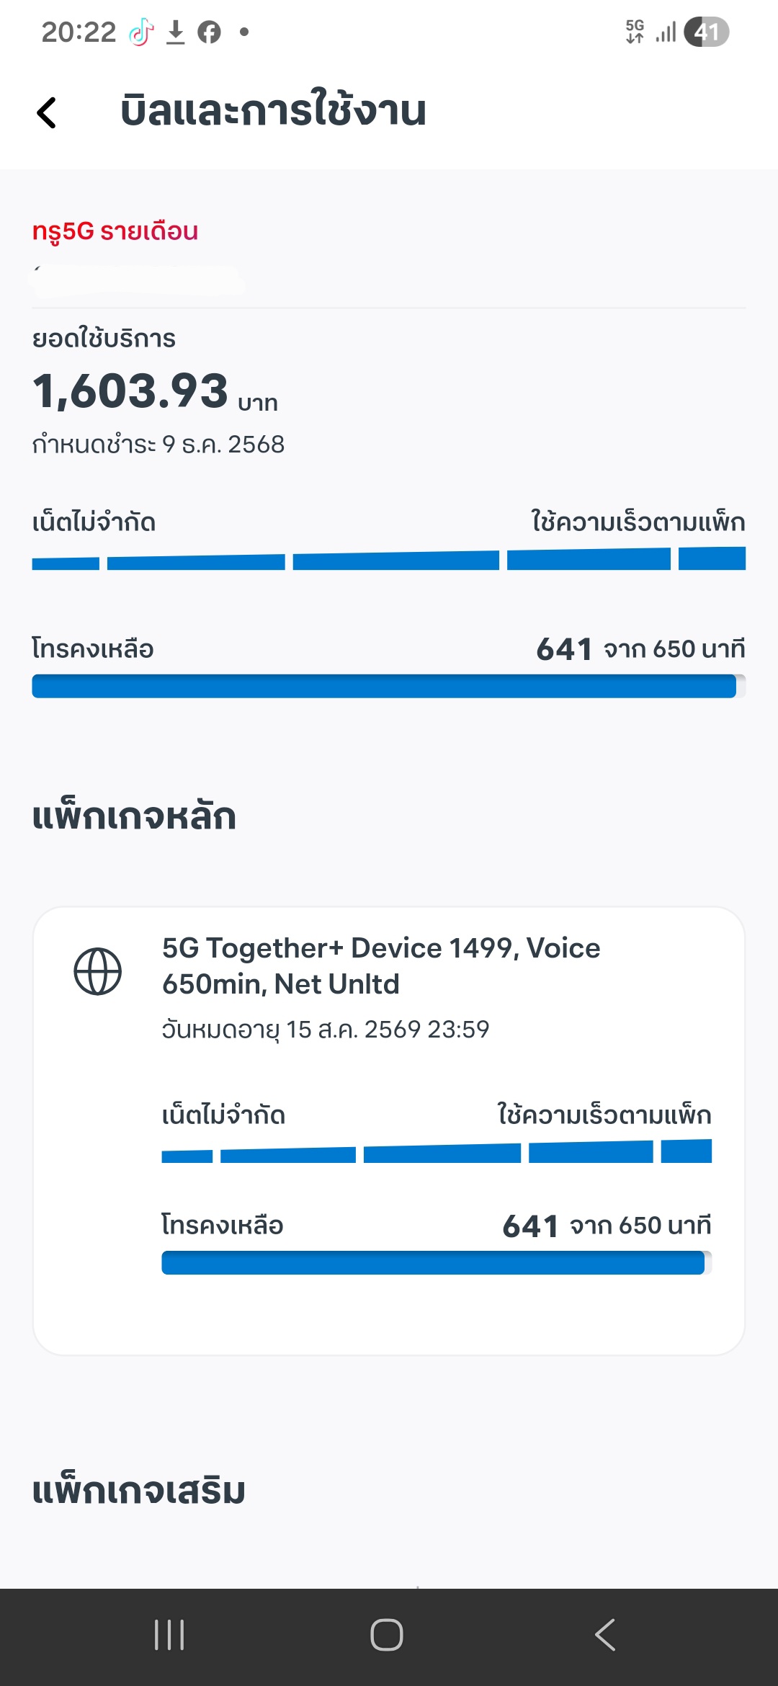Viewport: 778px width, 1686px height.
Task: Tap the แพ็กเกจเสริม section heading
Action: tap(139, 1491)
